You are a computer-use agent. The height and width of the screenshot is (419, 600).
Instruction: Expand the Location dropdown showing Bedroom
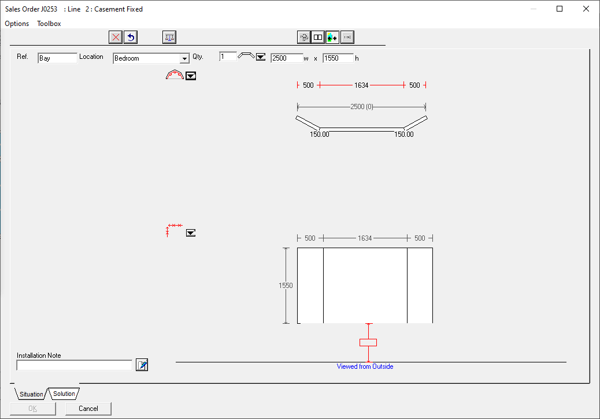(184, 58)
